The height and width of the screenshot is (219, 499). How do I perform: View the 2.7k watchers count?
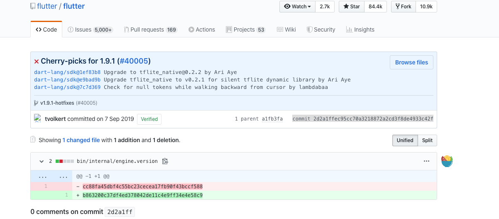point(325,7)
